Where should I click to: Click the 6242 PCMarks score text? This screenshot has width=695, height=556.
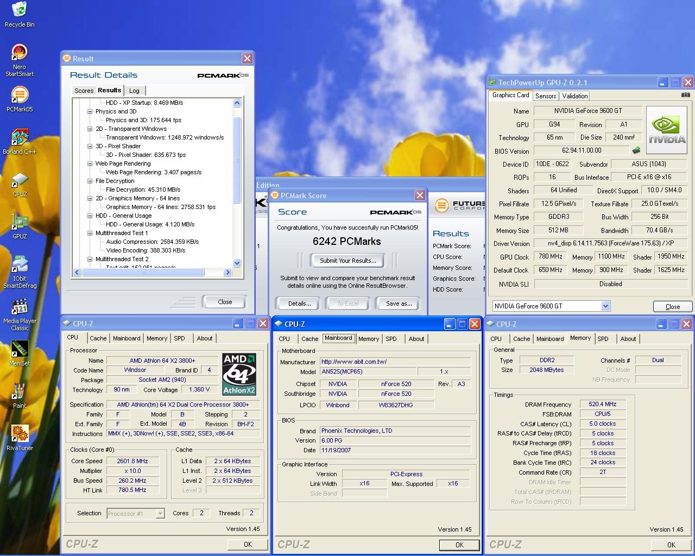pos(346,242)
